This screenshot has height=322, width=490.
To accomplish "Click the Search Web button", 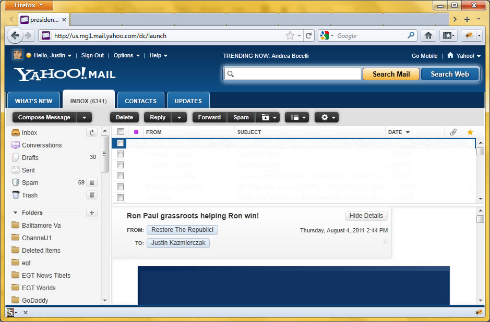I will click(450, 74).
